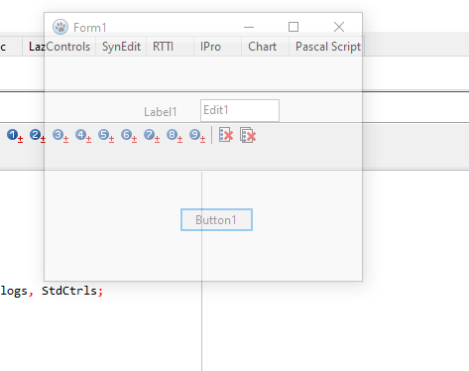469x371 pixels.
Task: Click StdCtrls in the code editor
Action: point(69,291)
